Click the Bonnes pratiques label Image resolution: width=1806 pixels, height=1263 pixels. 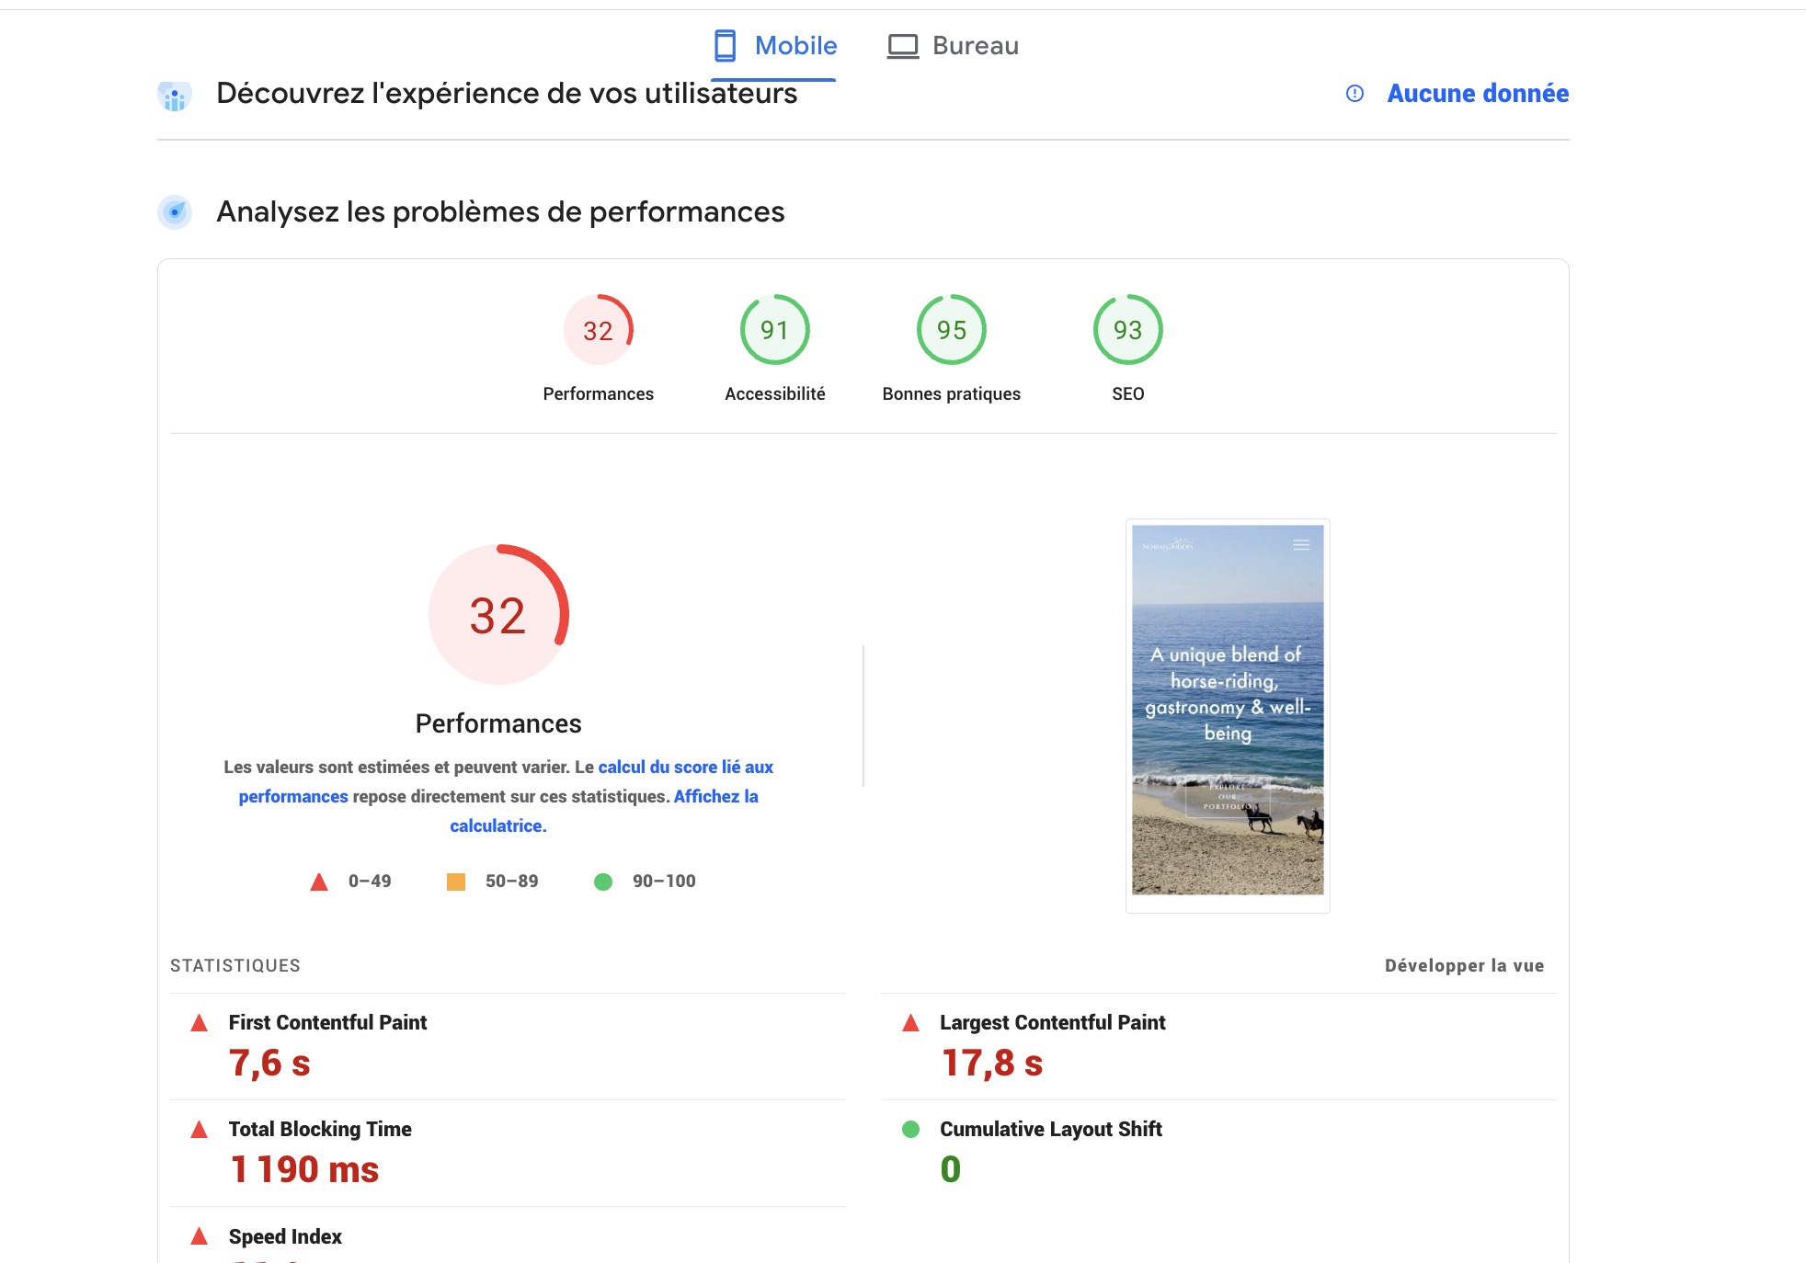click(x=952, y=394)
